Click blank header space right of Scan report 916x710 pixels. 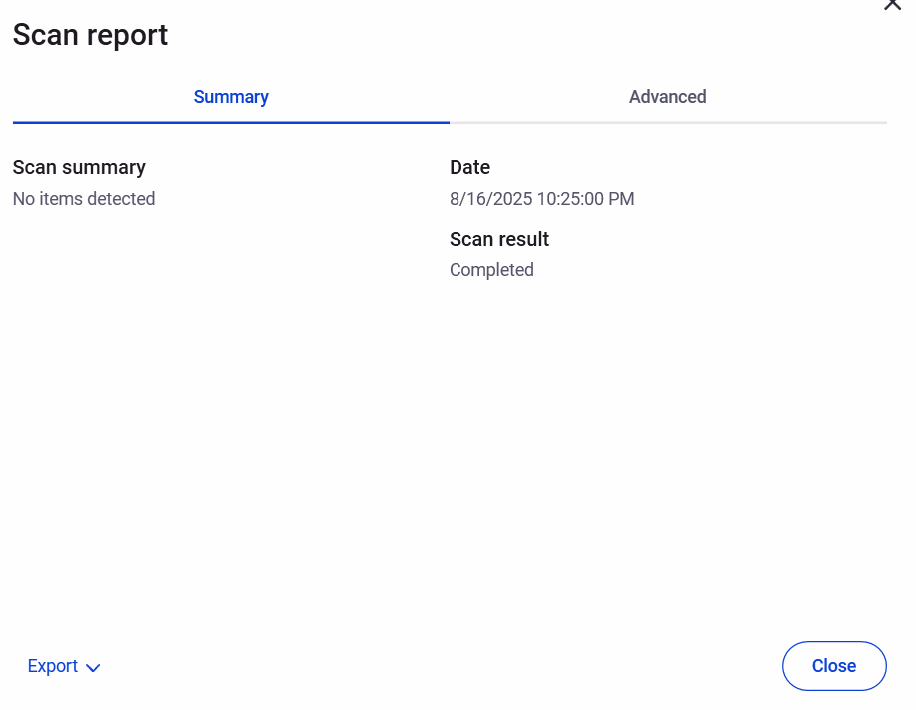(x=499, y=35)
